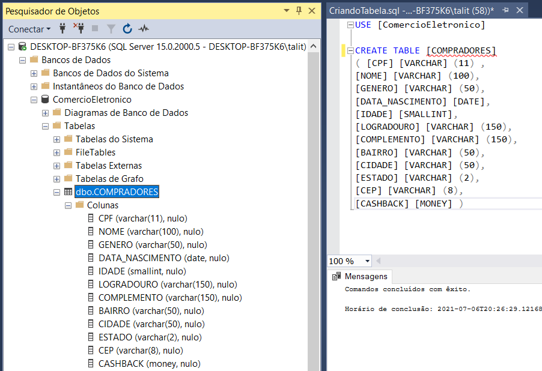Screen dimensions: 542x371
Task: Click the editor horizontal scroll left arrow
Action: [378, 261]
